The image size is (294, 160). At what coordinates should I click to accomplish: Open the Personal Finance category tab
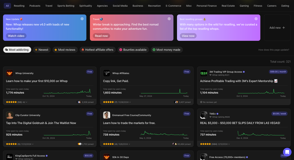[207, 6]
